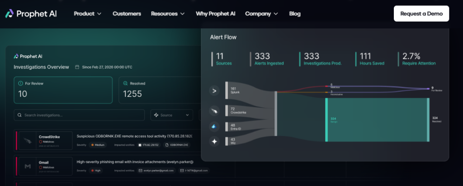This screenshot has width=463, height=186.
Task: Click the 2.7% Require Attention metric
Action: point(417,59)
